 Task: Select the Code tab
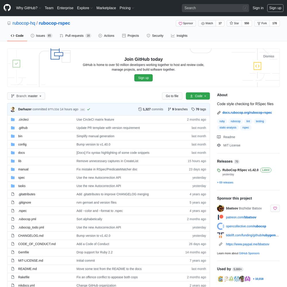(x=17, y=36)
